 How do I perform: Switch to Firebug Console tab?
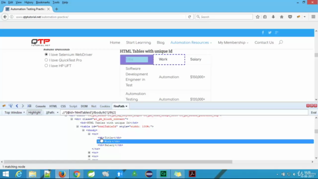click(x=41, y=106)
